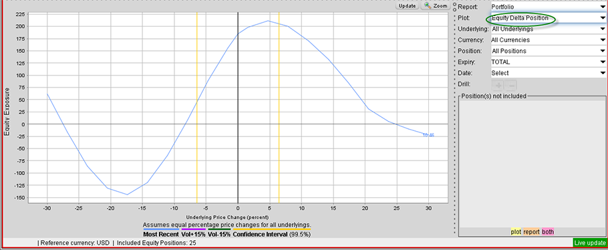Screen dimensions: 608x250
Task: Open the Expiry dropdown showing TOTAL
Action: click(548, 62)
